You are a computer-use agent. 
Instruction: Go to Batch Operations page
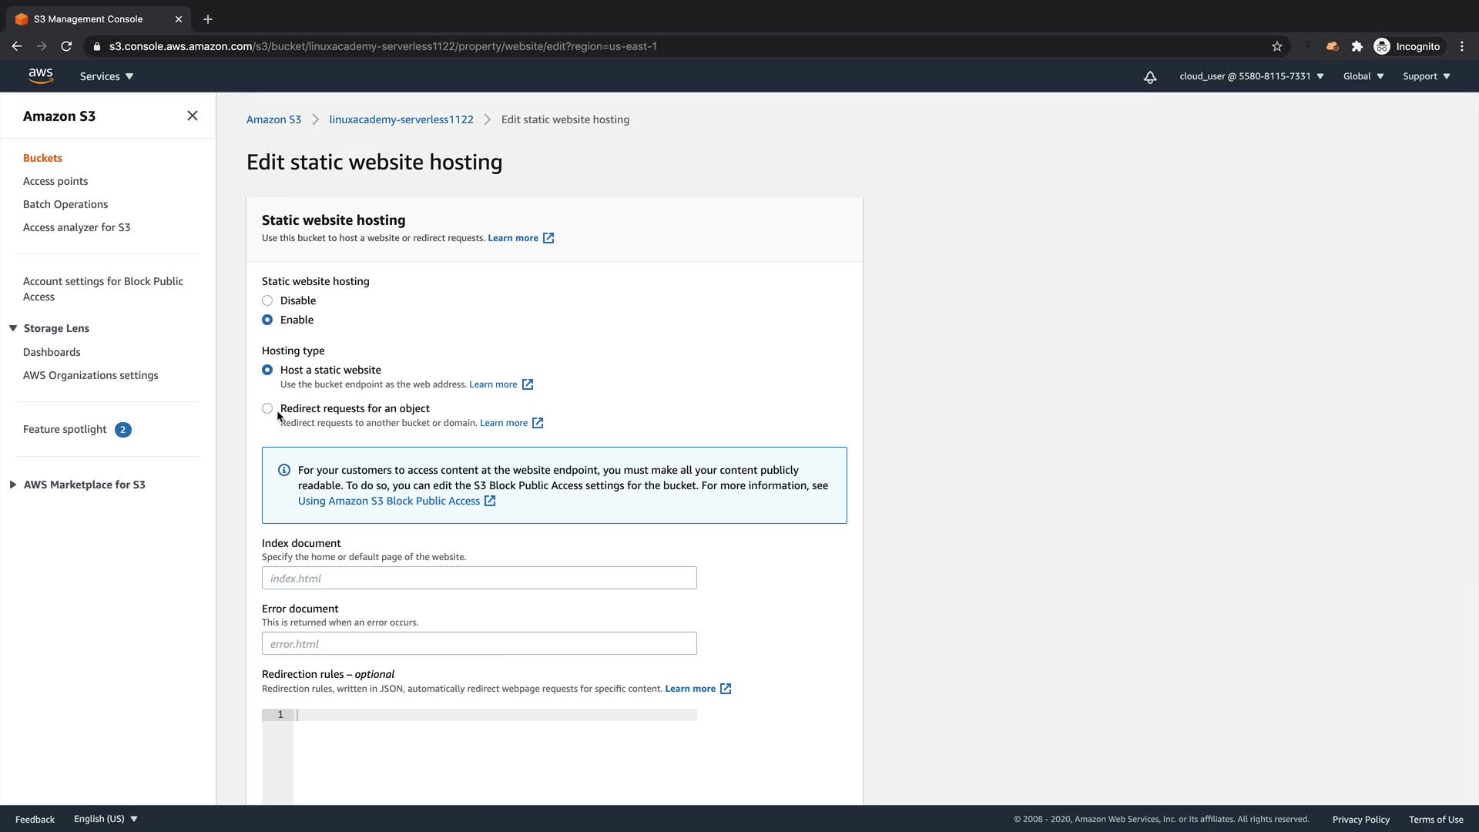65,204
